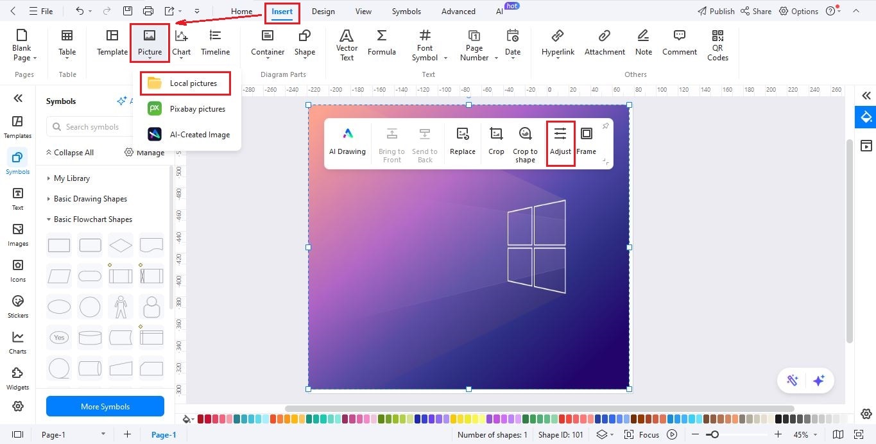This screenshot has height=444, width=876.
Task: Click the Template icon in ribbon
Action: [x=112, y=42]
